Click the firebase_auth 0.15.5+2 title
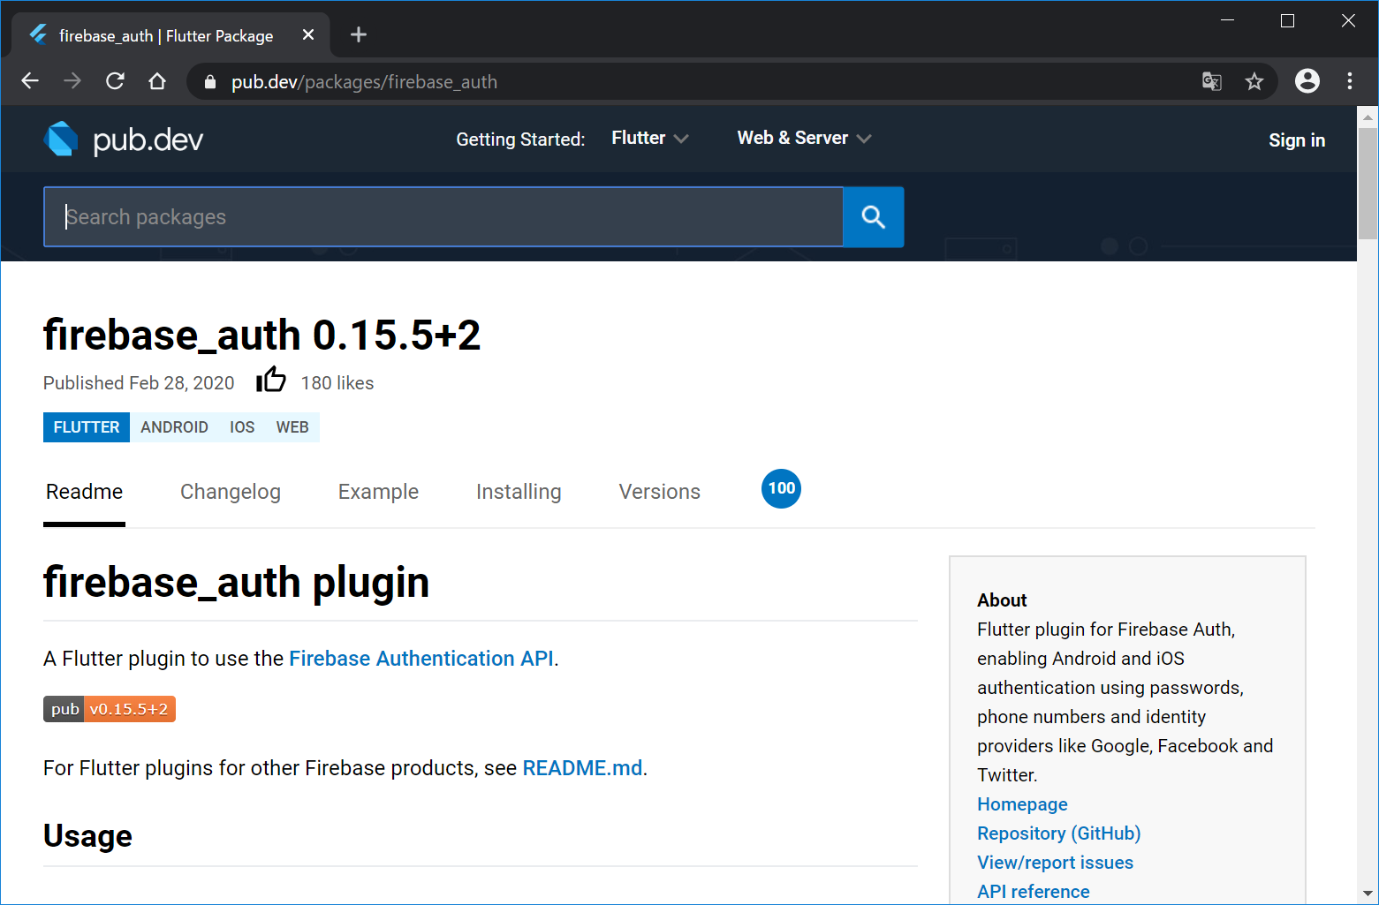Screen dimensions: 1379x905 261,336
